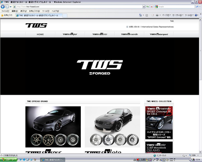Image resolution: width=202 pixels, height=162 pixels.
Task: Click the Refresh icon beside address bar
Action: (148, 7)
